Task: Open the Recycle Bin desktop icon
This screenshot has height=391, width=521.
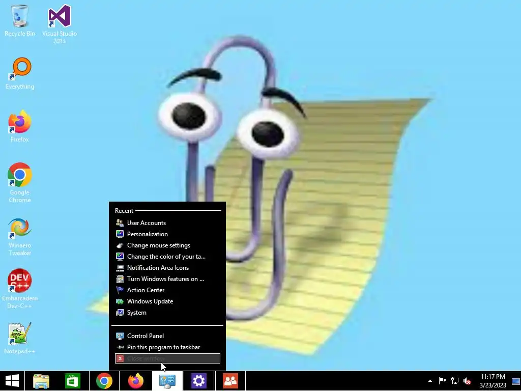Action: click(x=20, y=20)
